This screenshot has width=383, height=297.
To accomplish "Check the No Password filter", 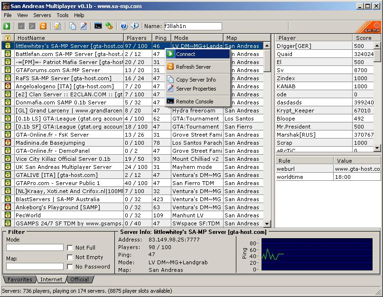I will pyautogui.click(x=70, y=267).
